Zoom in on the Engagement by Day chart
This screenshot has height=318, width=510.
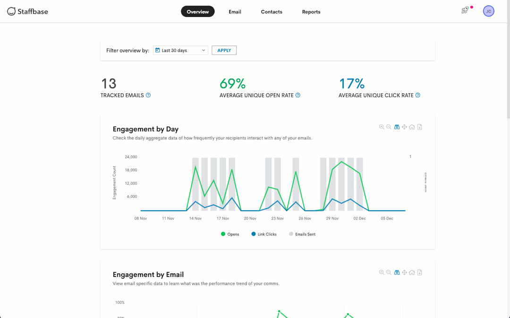pyautogui.click(x=382, y=127)
